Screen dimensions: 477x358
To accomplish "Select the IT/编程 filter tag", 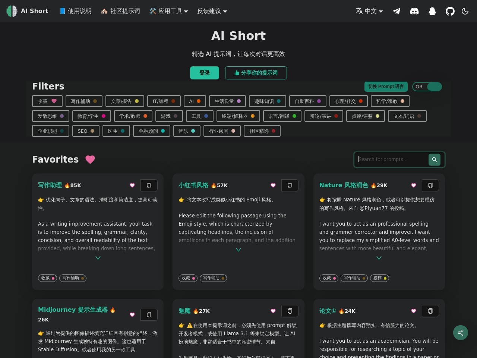I will (164, 101).
